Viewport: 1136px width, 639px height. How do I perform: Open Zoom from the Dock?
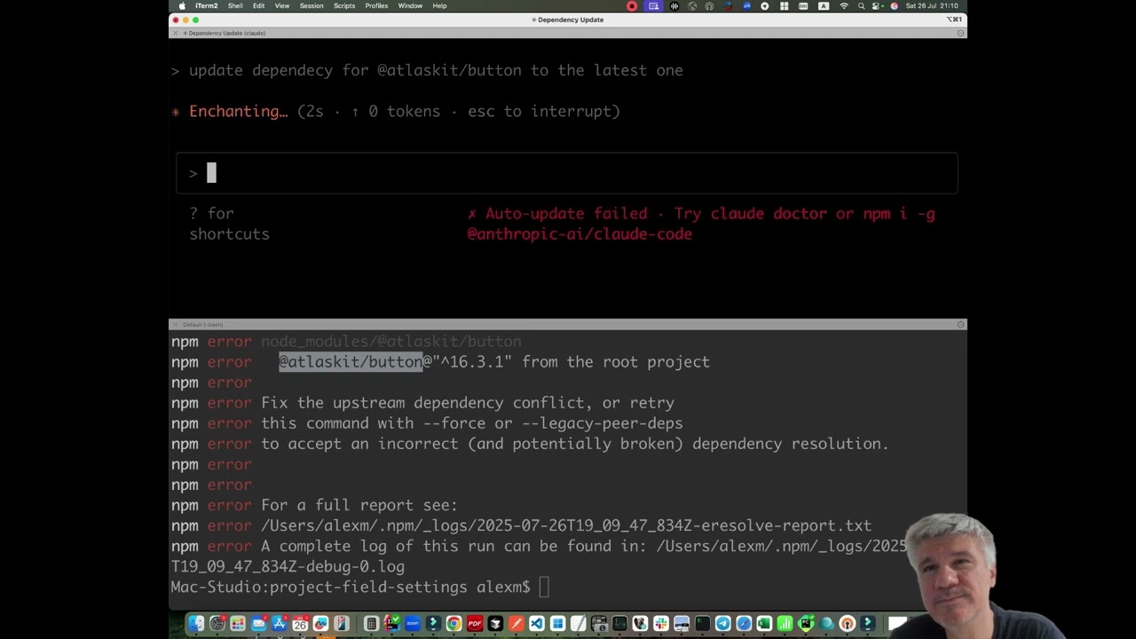pos(413,624)
